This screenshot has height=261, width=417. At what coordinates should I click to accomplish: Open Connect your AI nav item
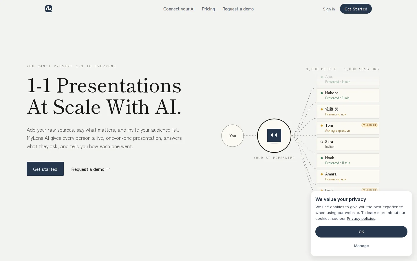(x=179, y=9)
